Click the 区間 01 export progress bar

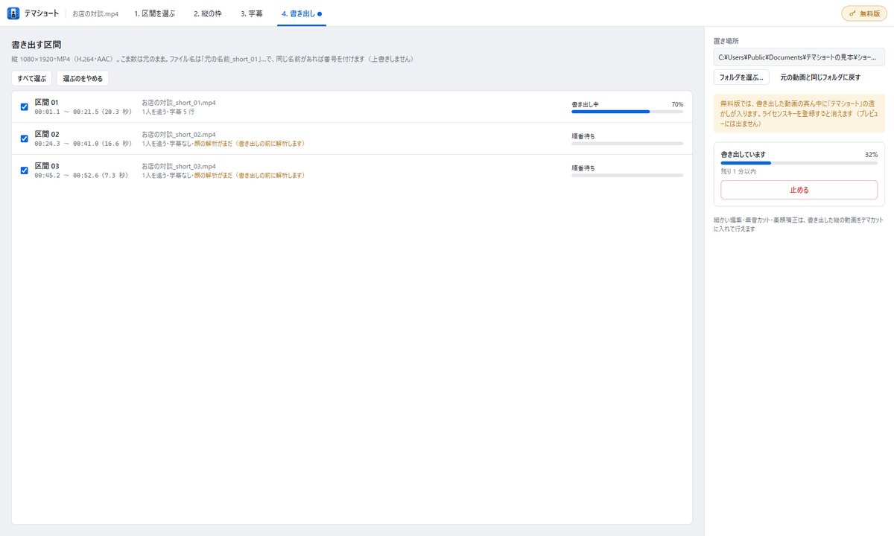(x=627, y=111)
